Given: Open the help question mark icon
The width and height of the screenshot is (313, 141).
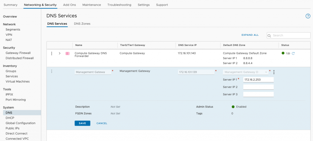Looking at the screenshot, I should point(308,16).
